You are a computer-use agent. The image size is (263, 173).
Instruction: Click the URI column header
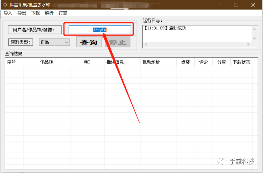[x=87, y=62]
